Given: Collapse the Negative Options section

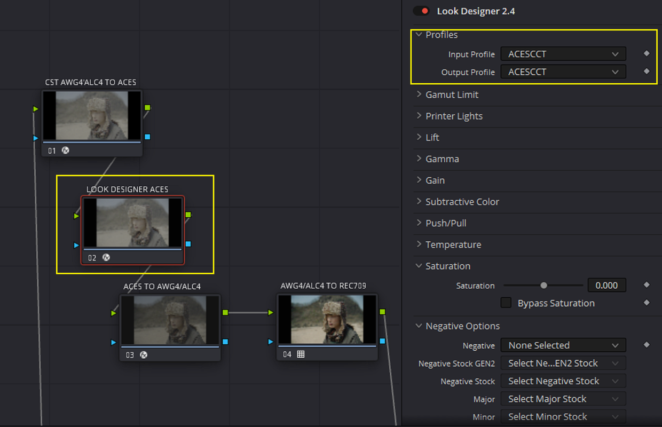Looking at the screenshot, I should pos(419,326).
